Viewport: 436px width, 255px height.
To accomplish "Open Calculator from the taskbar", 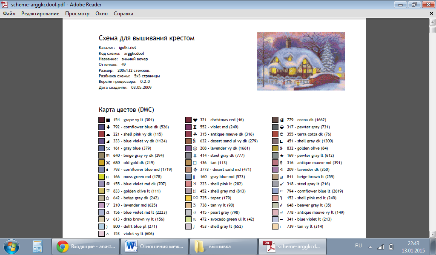I will (38, 246).
